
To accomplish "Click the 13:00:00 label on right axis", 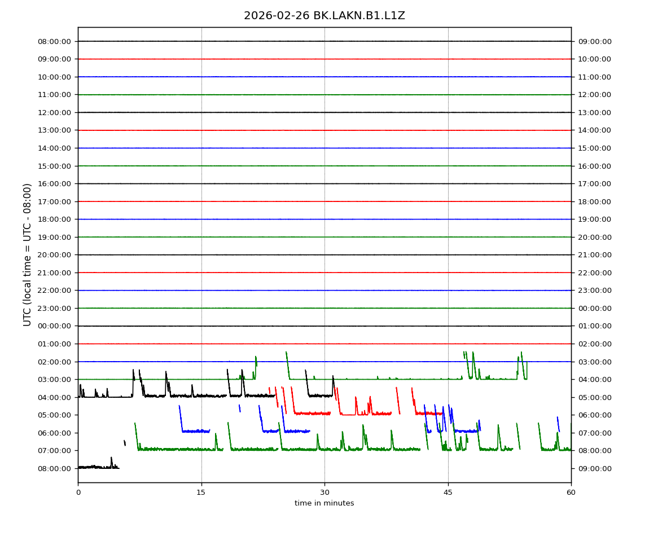I will 594,112.
